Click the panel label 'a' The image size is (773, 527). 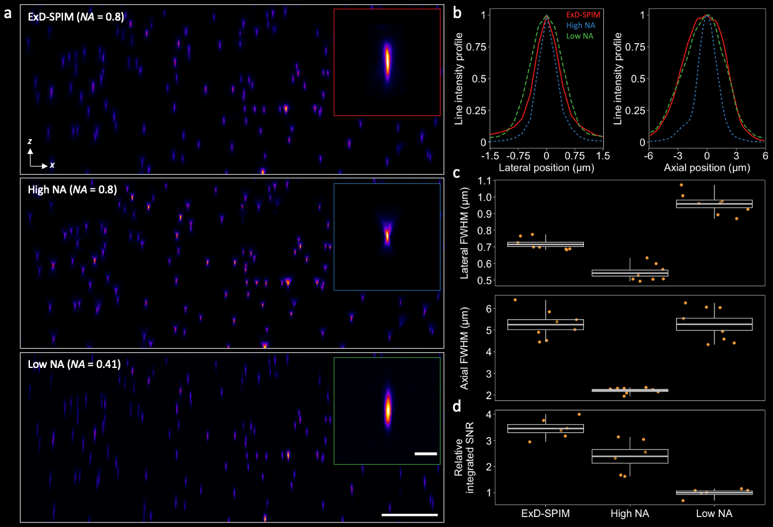pyautogui.click(x=8, y=13)
